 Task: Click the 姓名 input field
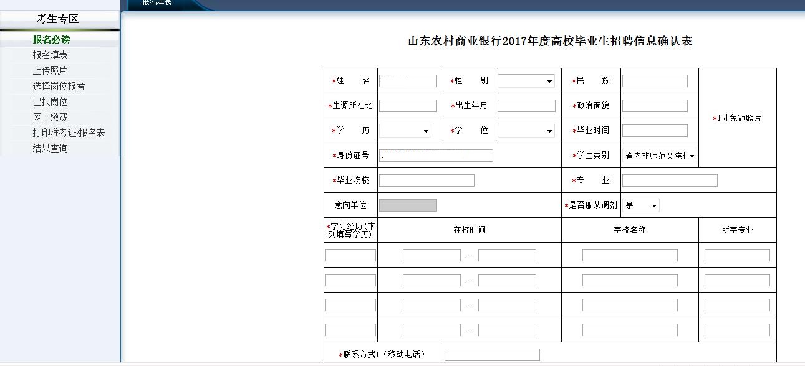(x=408, y=81)
